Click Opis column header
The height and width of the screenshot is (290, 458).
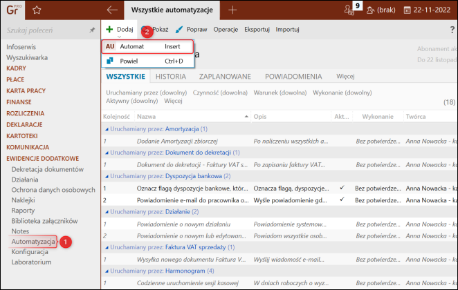291,117
